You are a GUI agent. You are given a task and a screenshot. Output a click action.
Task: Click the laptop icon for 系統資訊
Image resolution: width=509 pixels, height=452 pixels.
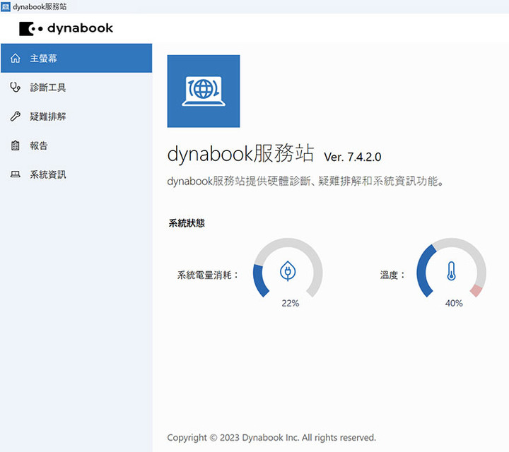[x=16, y=174]
